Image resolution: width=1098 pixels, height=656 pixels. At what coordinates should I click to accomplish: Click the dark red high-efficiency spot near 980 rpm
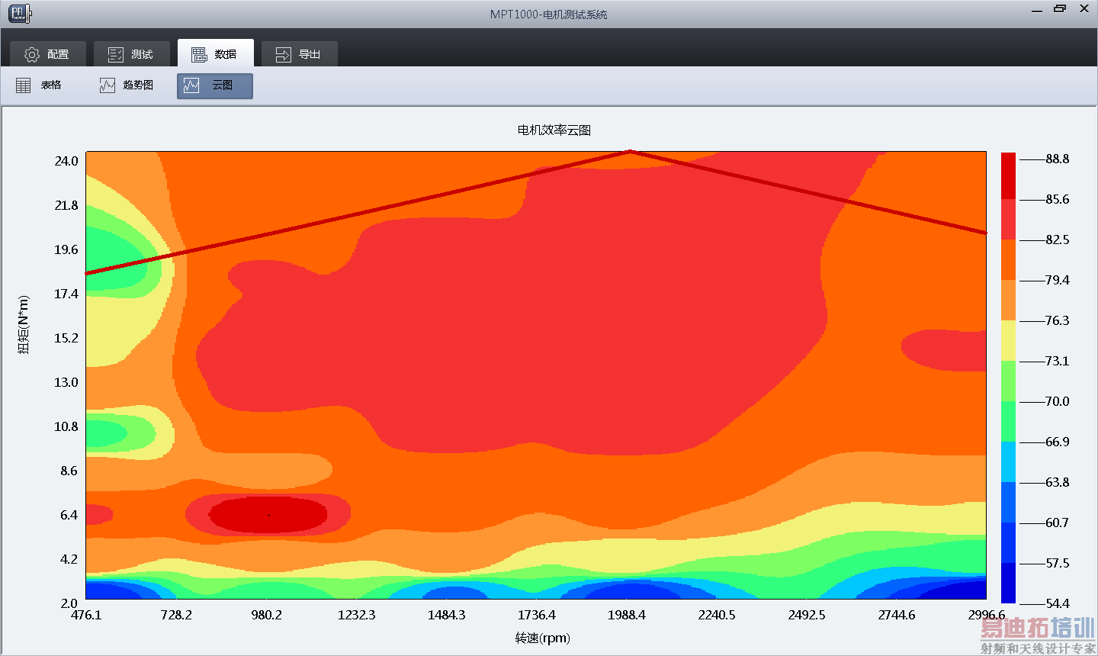pos(268,515)
